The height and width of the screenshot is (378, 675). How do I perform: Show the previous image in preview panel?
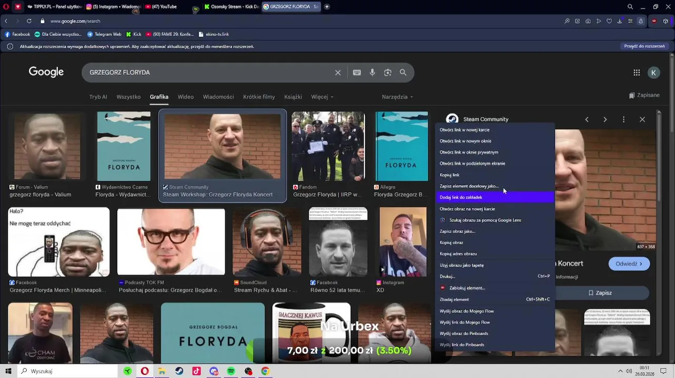coord(587,119)
